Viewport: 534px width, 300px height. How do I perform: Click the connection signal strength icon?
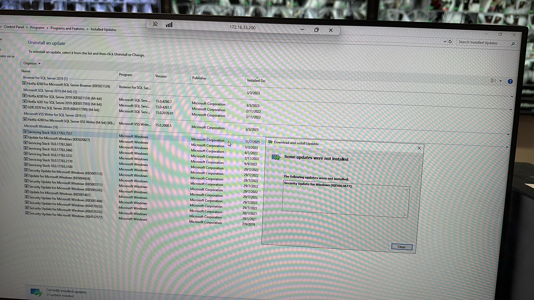pyautogui.click(x=169, y=25)
